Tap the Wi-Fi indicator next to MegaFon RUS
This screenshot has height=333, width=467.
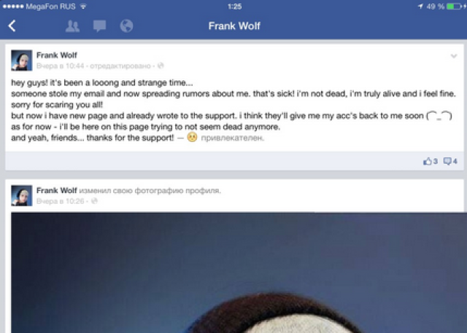tap(83, 7)
